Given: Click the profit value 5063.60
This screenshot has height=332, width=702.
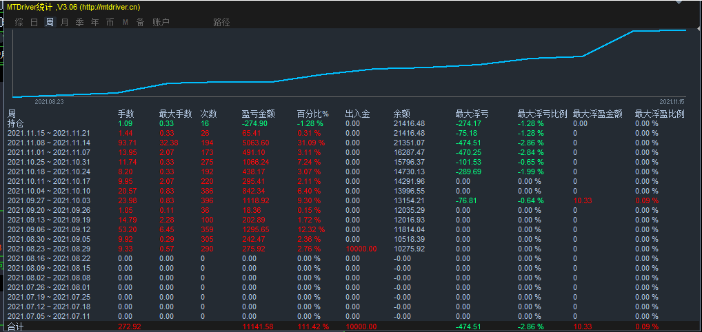Looking at the screenshot, I should click(256, 143).
